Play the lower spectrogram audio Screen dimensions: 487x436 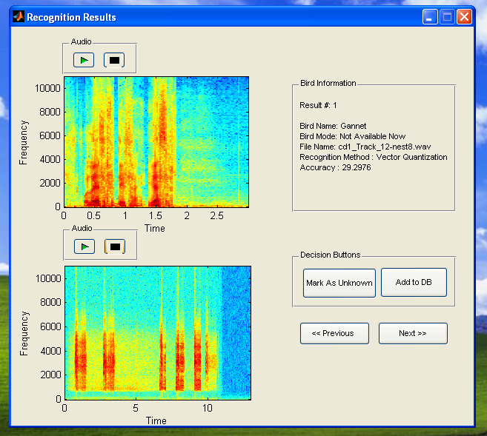(x=84, y=246)
